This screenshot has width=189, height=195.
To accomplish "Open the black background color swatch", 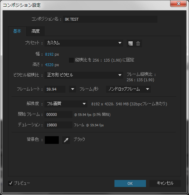I will pyautogui.click(x=52, y=140).
